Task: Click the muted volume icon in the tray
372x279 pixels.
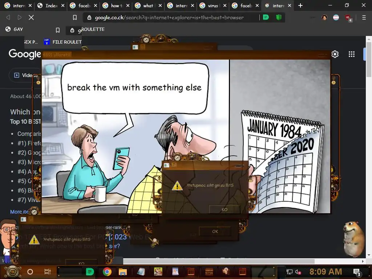Action: pos(298,272)
